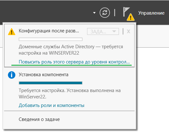169x133 pixels.
Task: Click the warning triangle beside Конфигурация после разв...
Action: (12, 32)
